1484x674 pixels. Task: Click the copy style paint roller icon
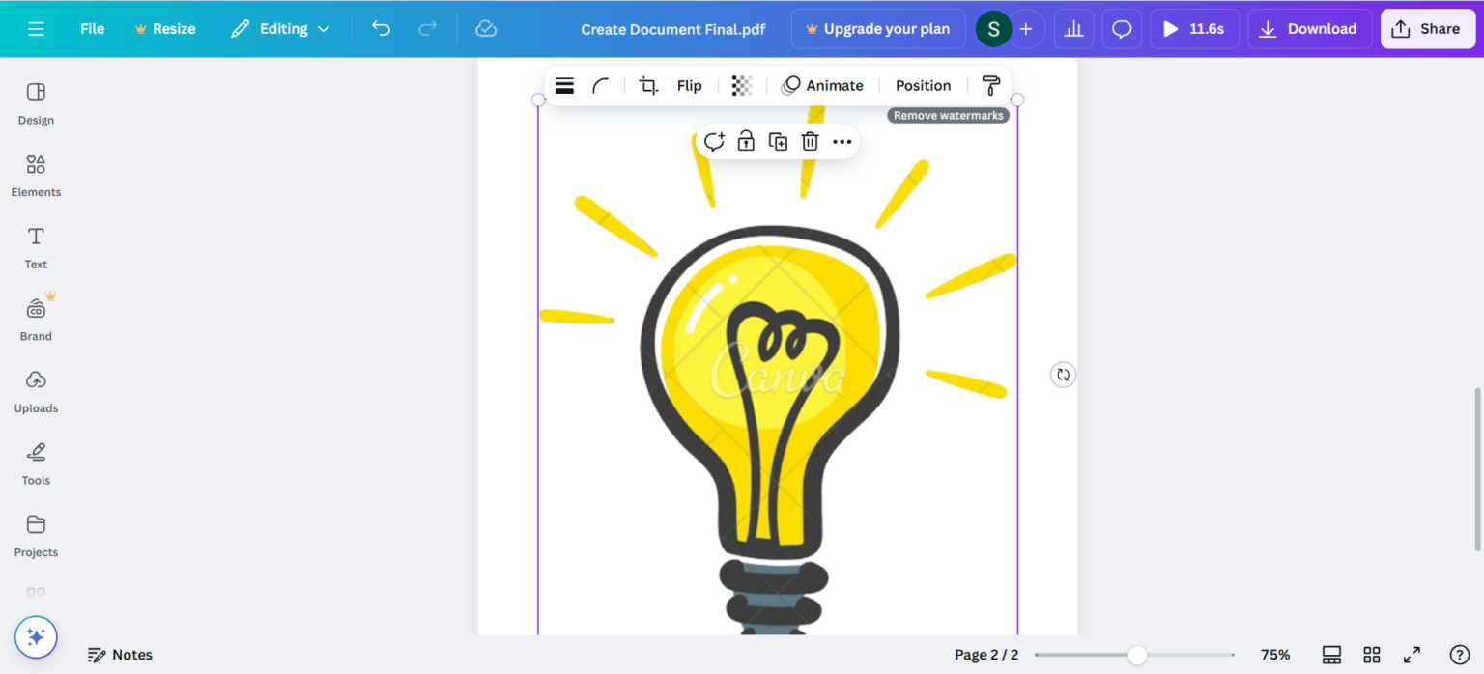[990, 86]
